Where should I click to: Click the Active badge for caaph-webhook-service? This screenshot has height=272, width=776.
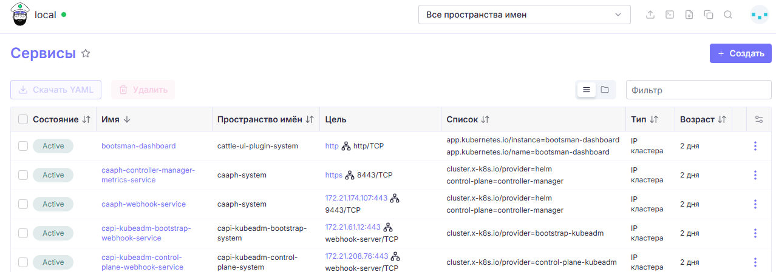point(53,204)
